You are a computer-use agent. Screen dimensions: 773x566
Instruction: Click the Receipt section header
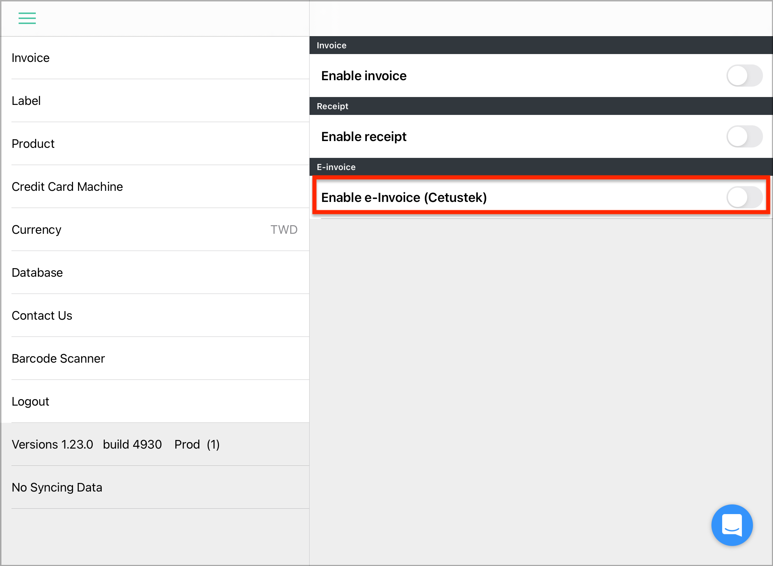coord(541,106)
